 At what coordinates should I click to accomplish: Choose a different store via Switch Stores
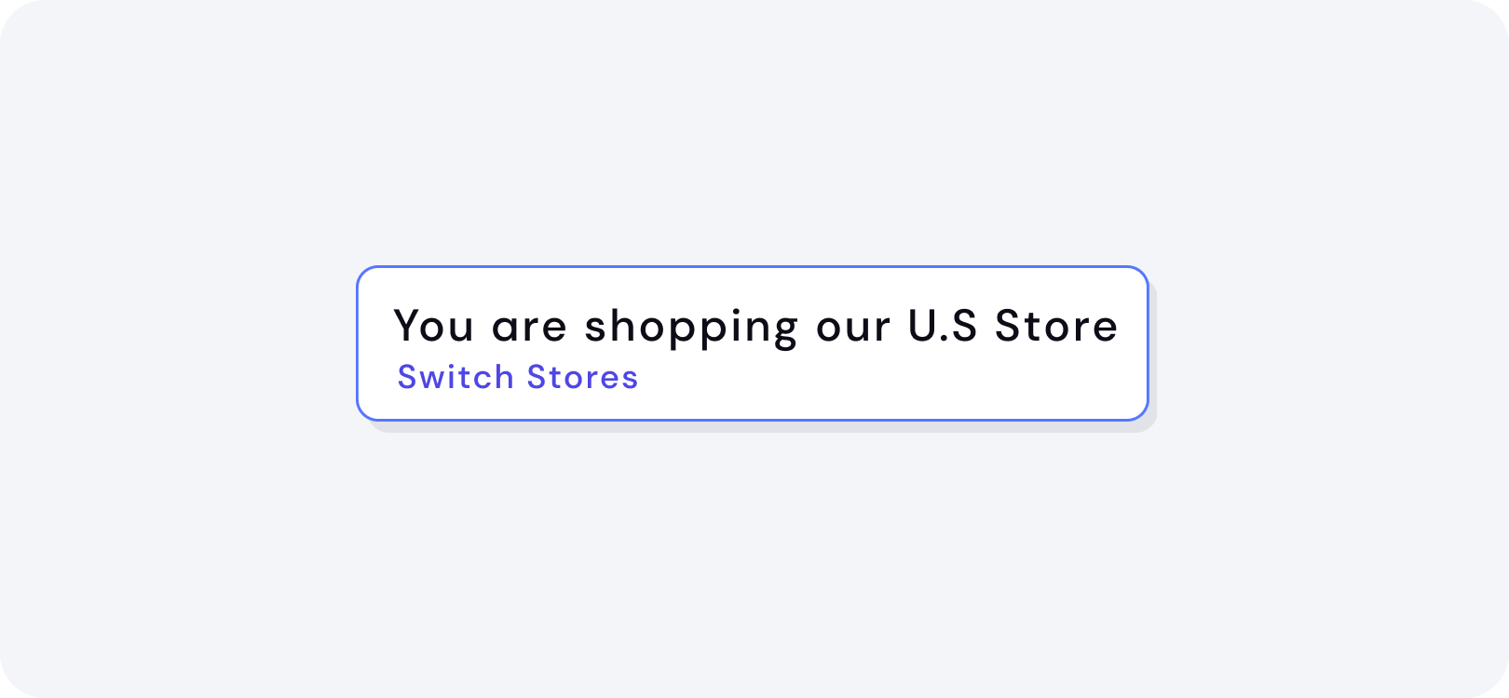pyautogui.click(x=518, y=377)
